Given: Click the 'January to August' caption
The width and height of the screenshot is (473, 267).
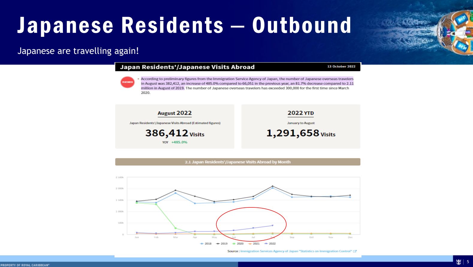Looking at the screenshot, I should coord(301,123).
